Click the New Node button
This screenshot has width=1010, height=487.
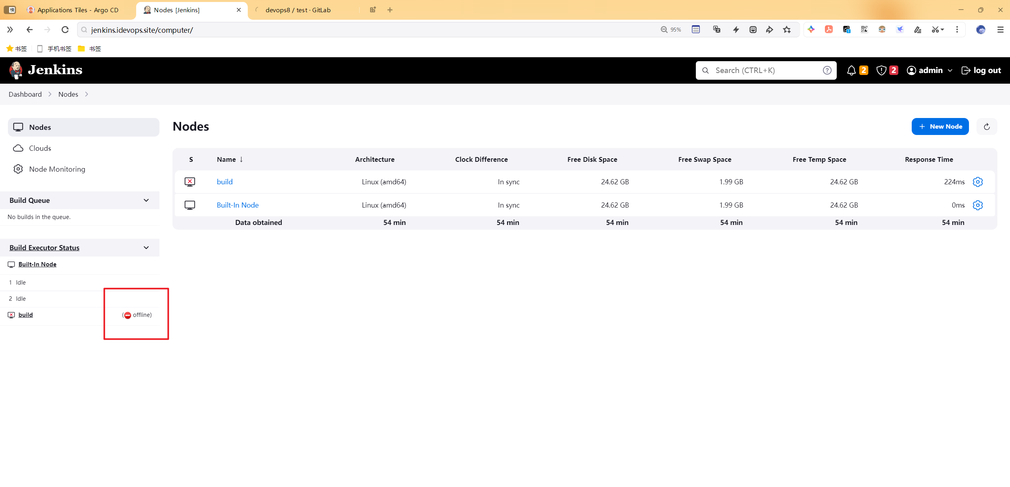(x=940, y=127)
